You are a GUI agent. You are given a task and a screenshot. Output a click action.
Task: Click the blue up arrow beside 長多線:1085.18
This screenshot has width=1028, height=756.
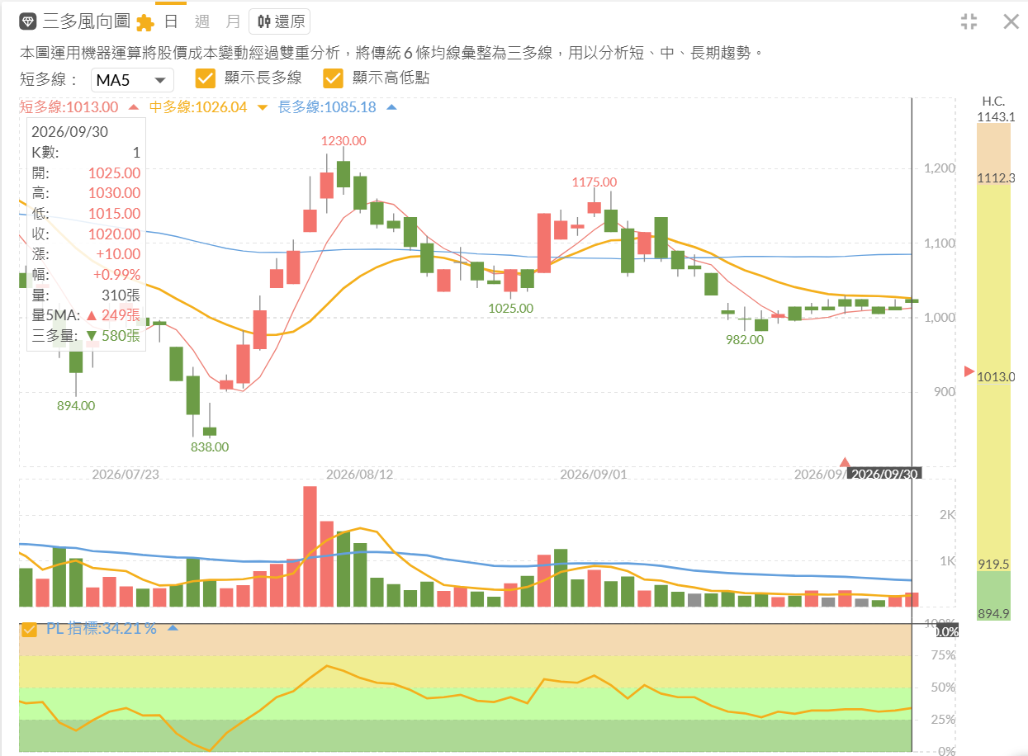(x=391, y=107)
